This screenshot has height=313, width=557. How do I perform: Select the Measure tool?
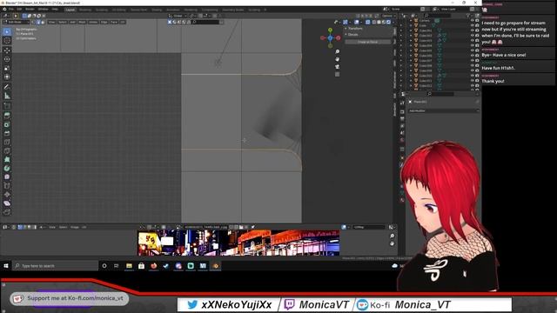pos(7,96)
